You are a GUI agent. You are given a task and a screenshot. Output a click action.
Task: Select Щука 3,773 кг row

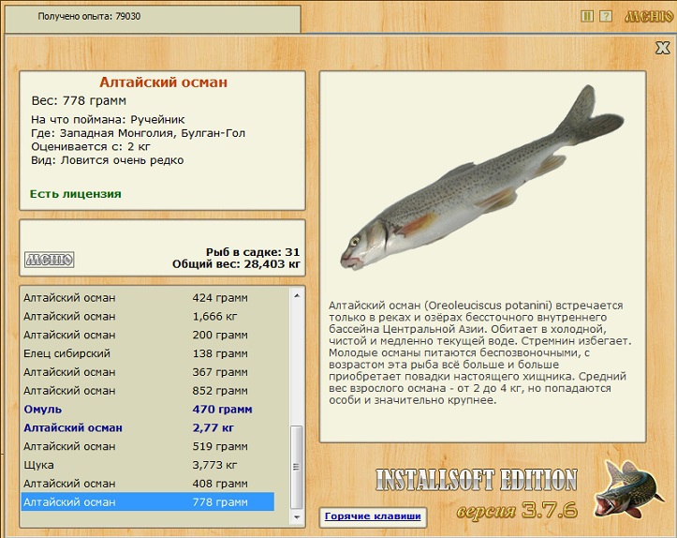(148, 465)
